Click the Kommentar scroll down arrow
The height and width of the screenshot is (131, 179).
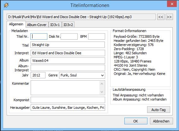pos(102,92)
